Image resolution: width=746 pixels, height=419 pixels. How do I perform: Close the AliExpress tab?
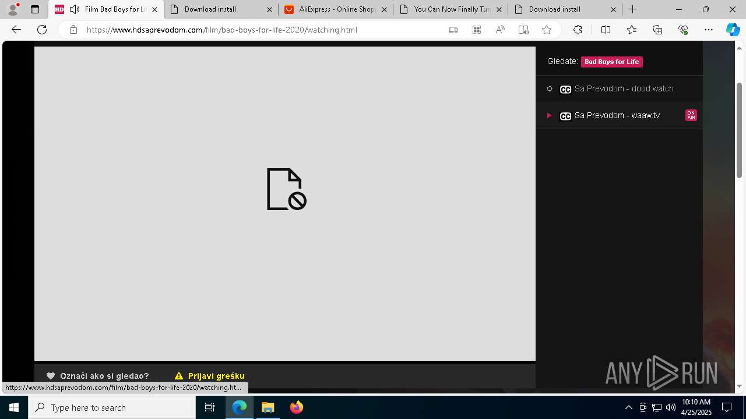384,9
